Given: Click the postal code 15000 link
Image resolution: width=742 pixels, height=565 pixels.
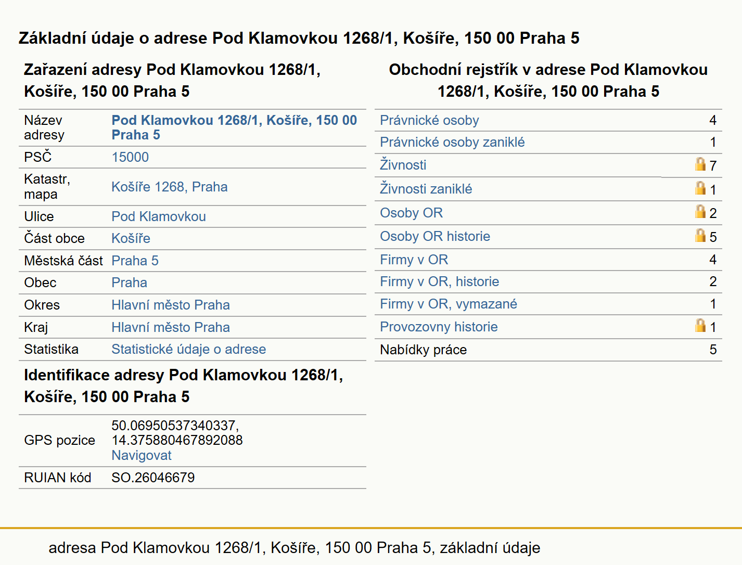Looking at the screenshot, I should point(130,157).
